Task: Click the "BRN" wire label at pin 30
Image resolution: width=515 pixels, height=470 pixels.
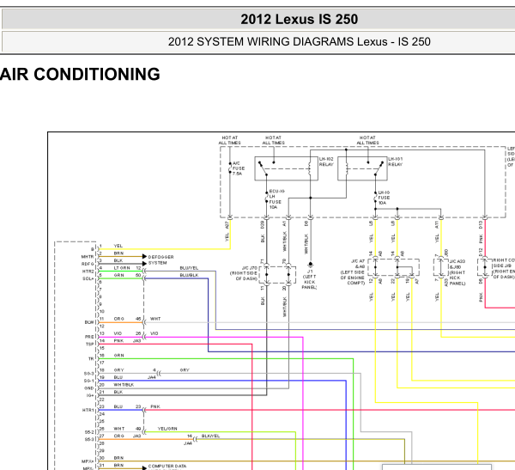Action: click(118, 458)
